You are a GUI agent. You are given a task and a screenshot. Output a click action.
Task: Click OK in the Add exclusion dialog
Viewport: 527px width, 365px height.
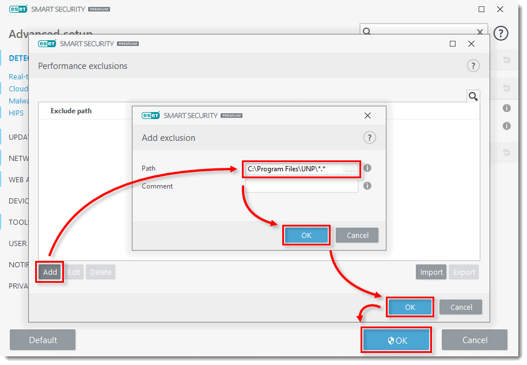[306, 235]
